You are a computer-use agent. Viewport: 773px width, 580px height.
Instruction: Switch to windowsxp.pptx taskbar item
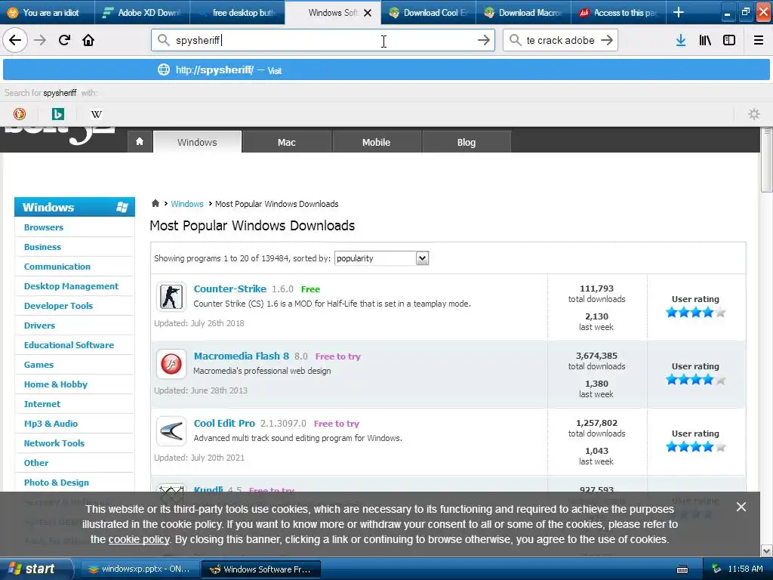tap(140, 569)
